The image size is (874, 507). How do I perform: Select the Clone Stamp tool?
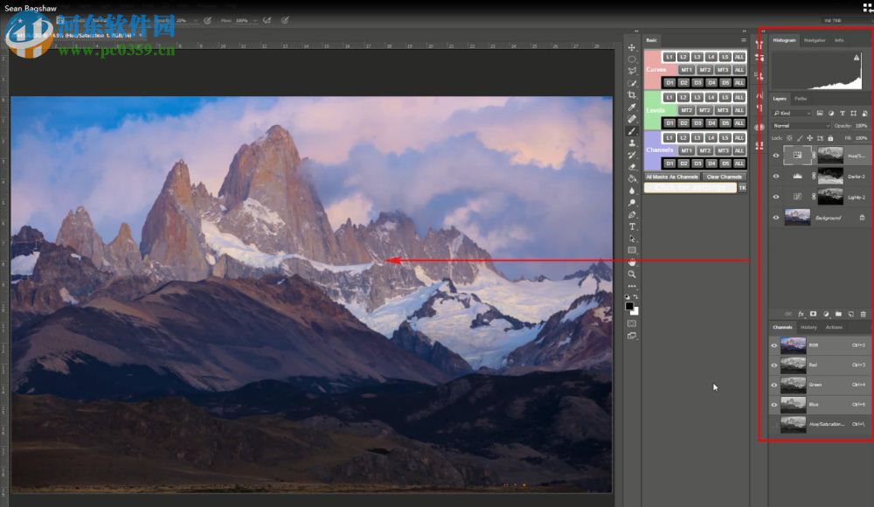(632, 142)
